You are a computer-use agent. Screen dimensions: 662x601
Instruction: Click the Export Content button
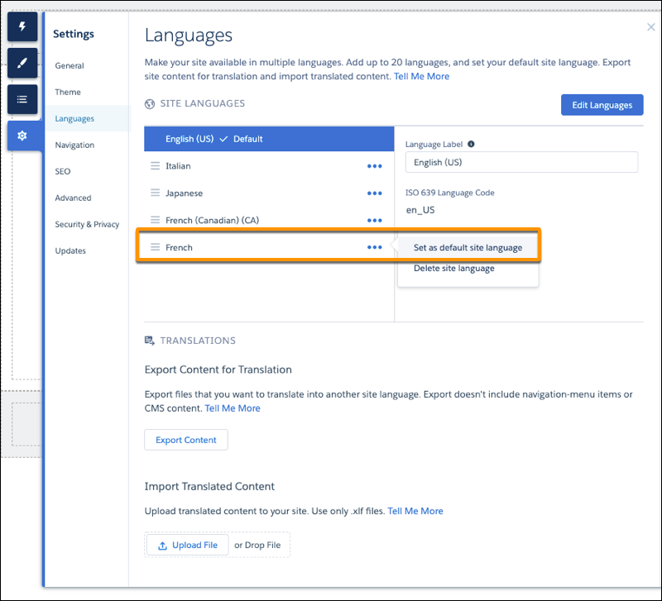(186, 440)
